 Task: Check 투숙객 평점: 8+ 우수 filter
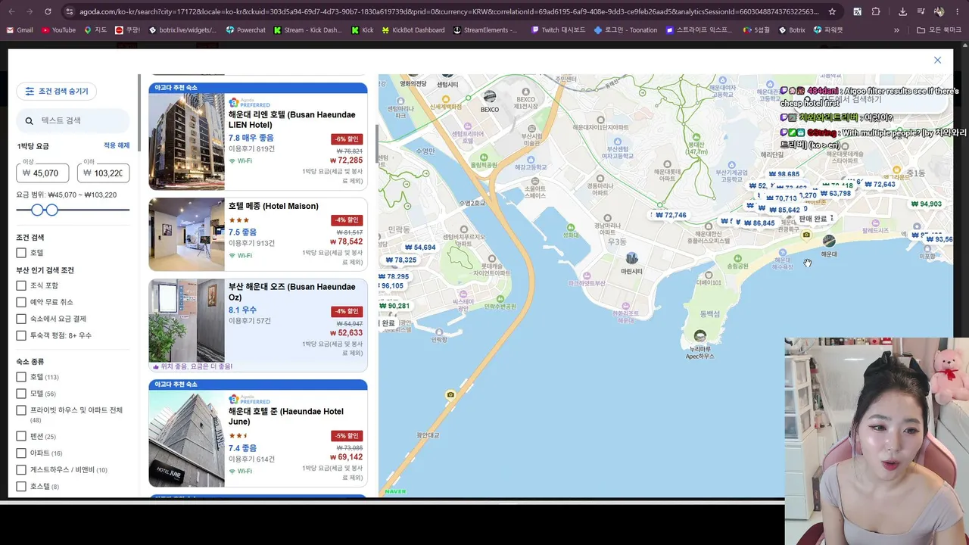tap(21, 335)
